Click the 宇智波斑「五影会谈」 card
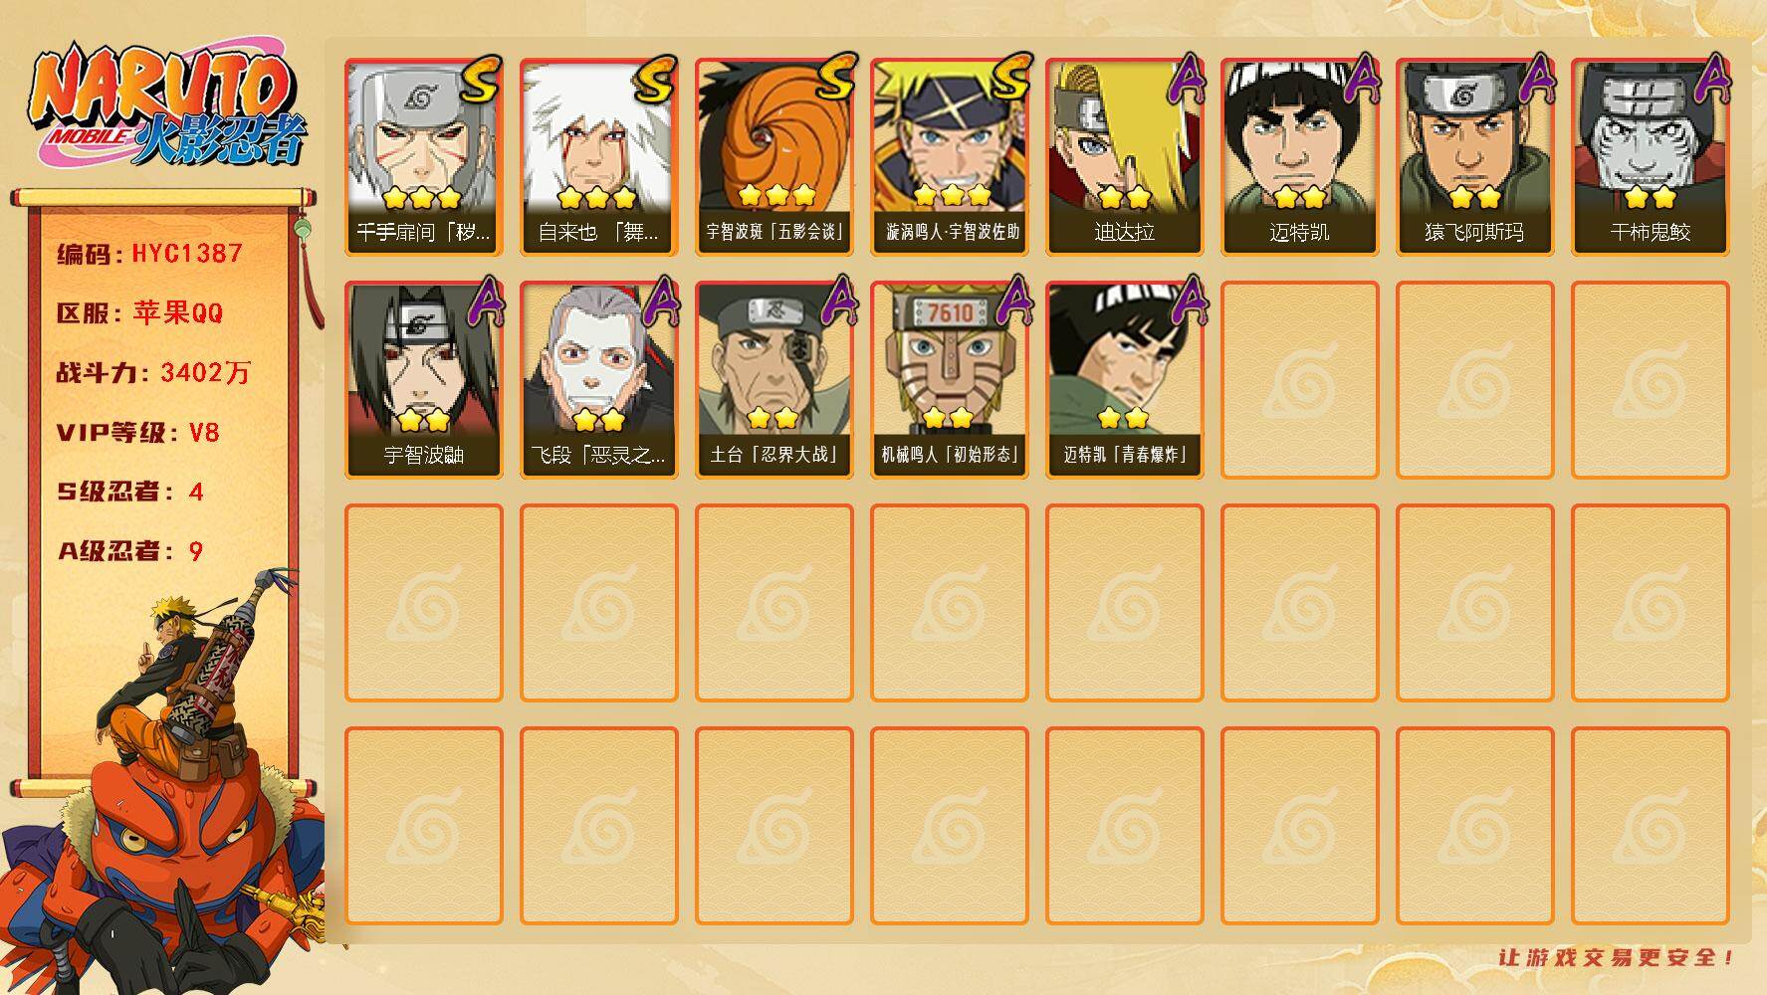 point(774,157)
